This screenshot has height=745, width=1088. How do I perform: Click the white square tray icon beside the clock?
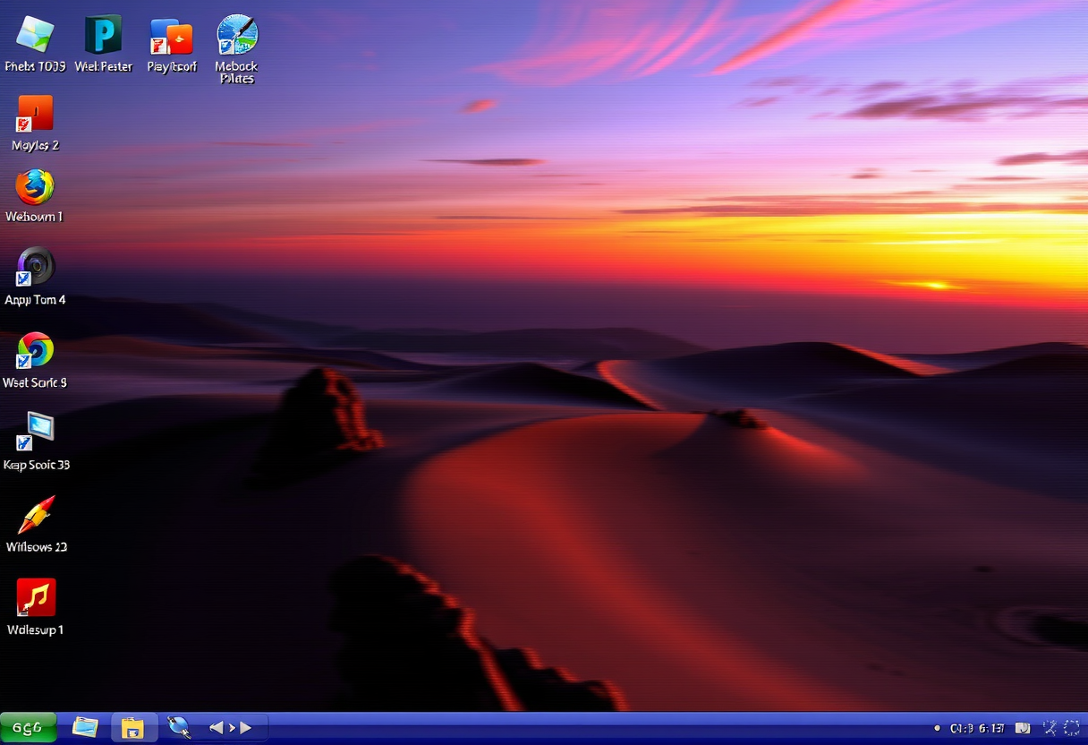[x=1024, y=729]
